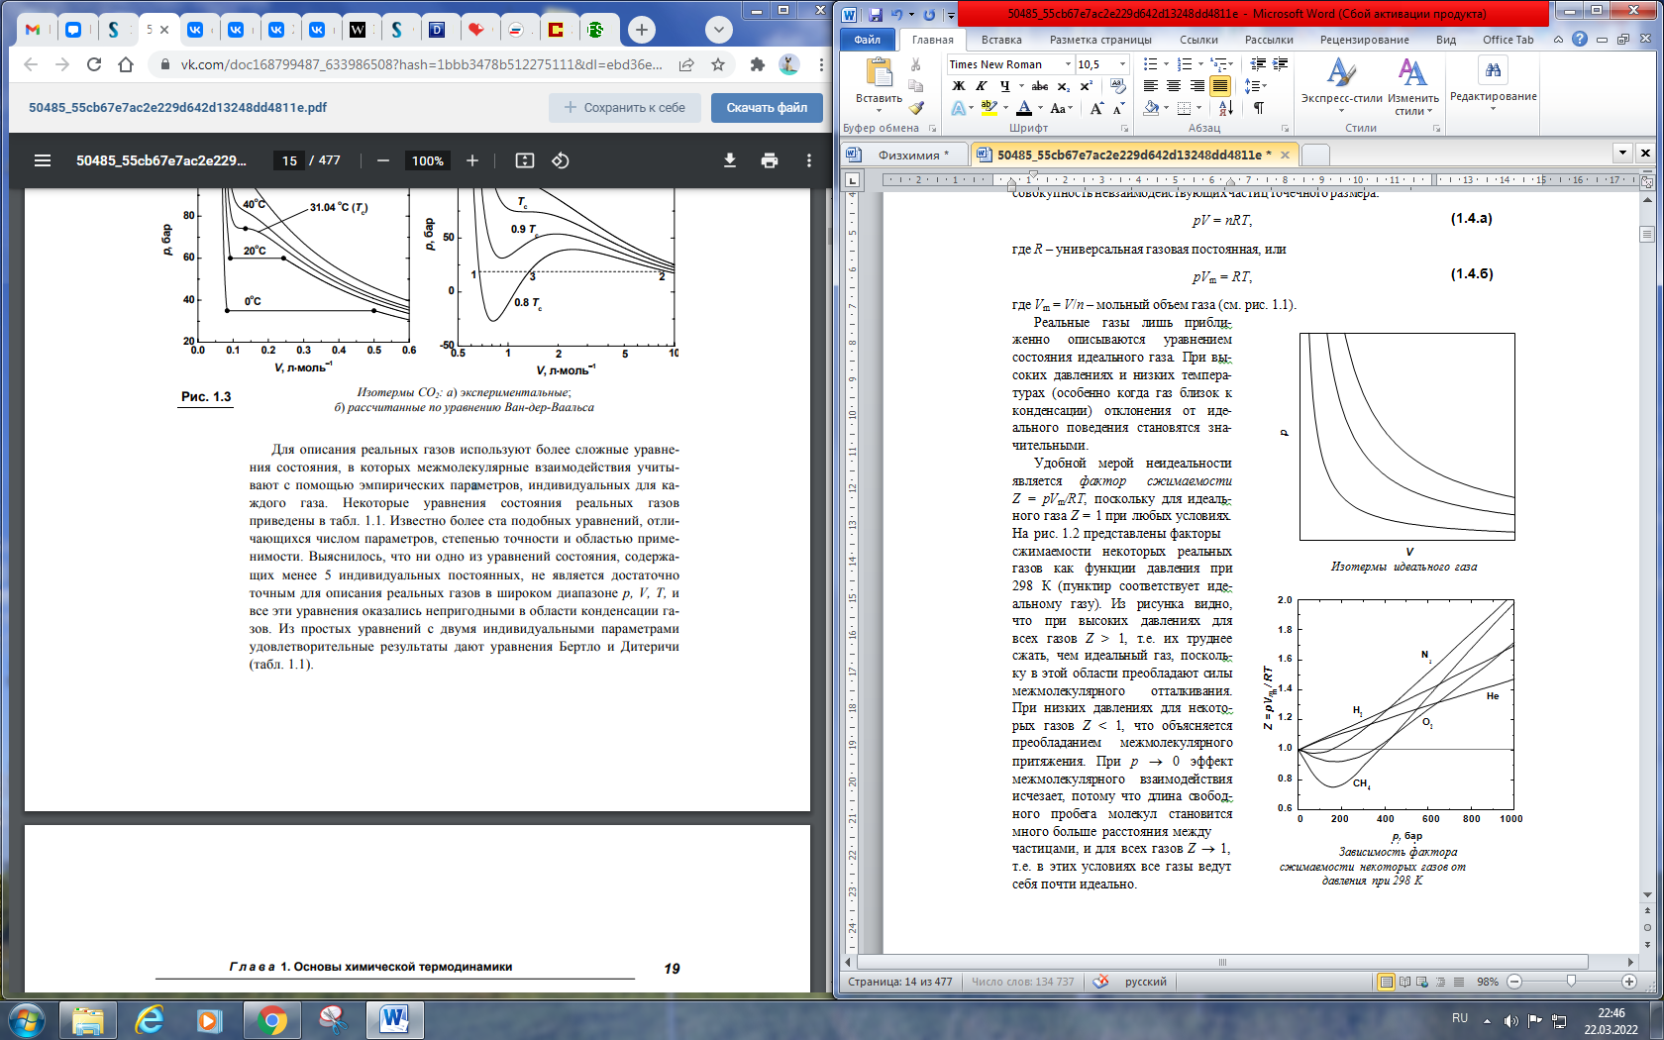Image resolution: width=1664 pixels, height=1040 pixels.
Task: Bookmark this page with the star icon
Action: pos(718,64)
